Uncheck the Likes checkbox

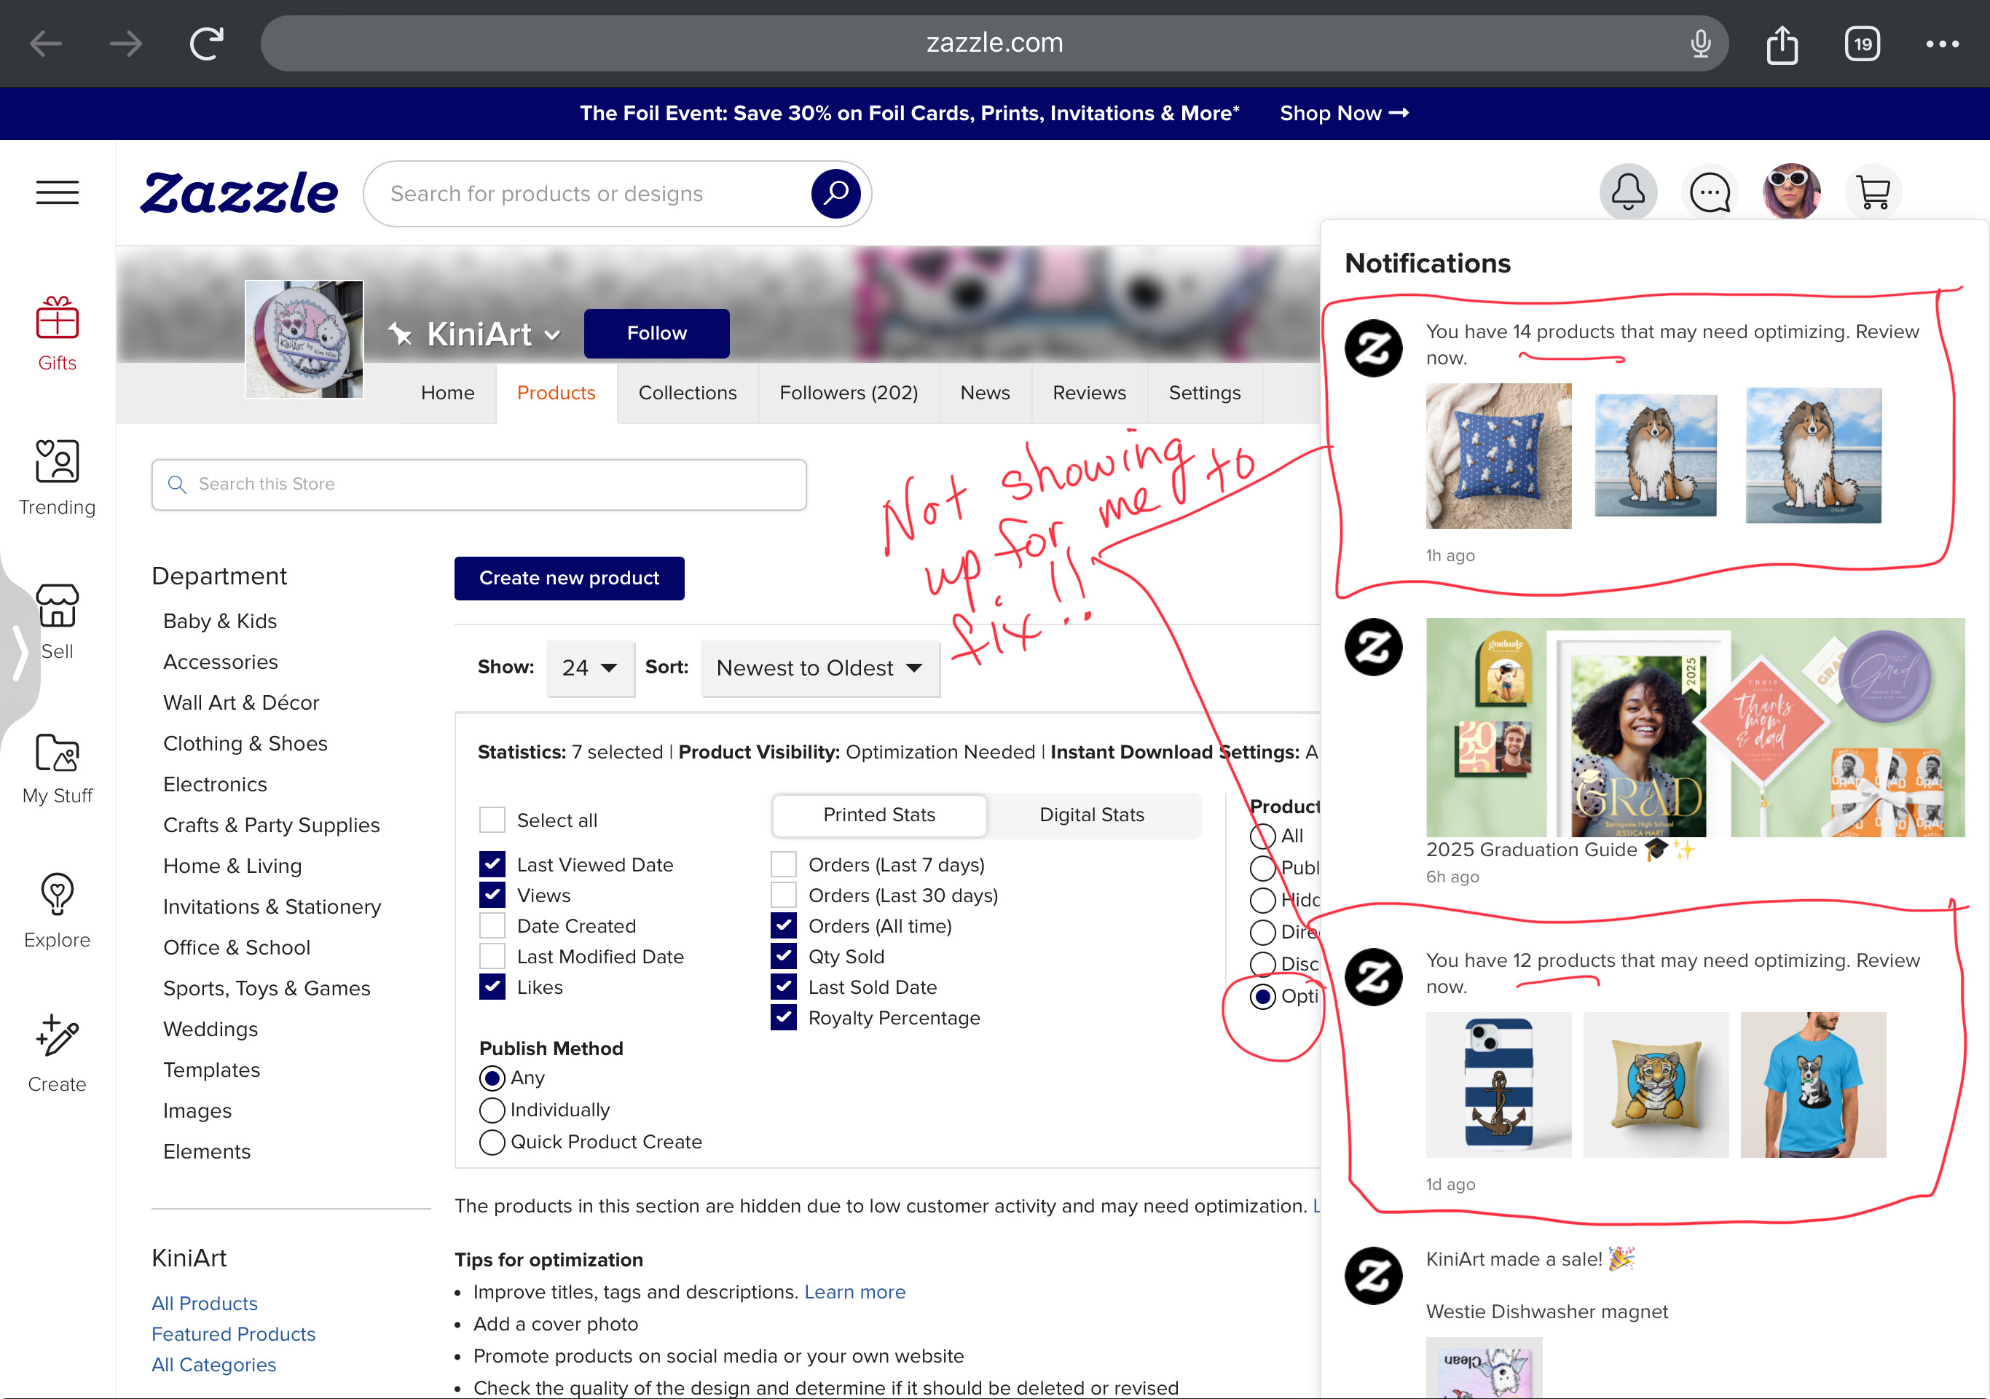(x=492, y=987)
